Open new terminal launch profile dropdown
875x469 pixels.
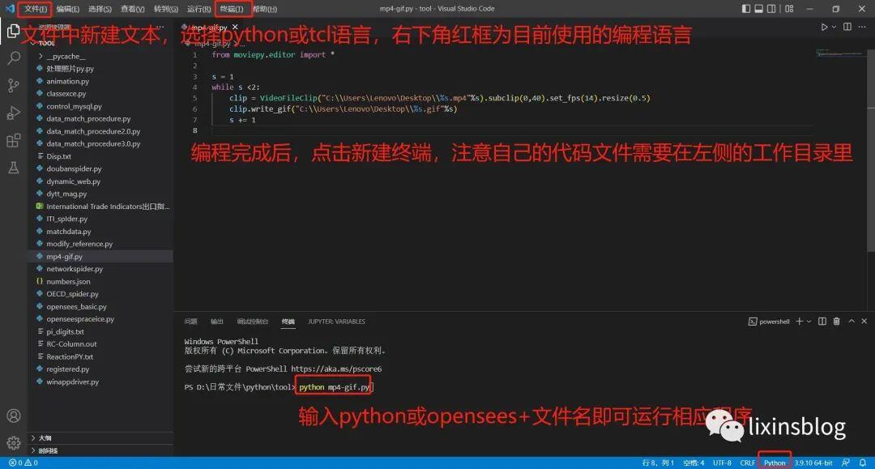[x=809, y=322]
